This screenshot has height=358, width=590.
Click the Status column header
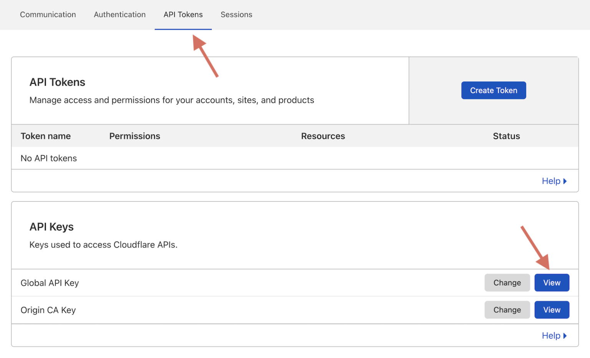point(506,136)
